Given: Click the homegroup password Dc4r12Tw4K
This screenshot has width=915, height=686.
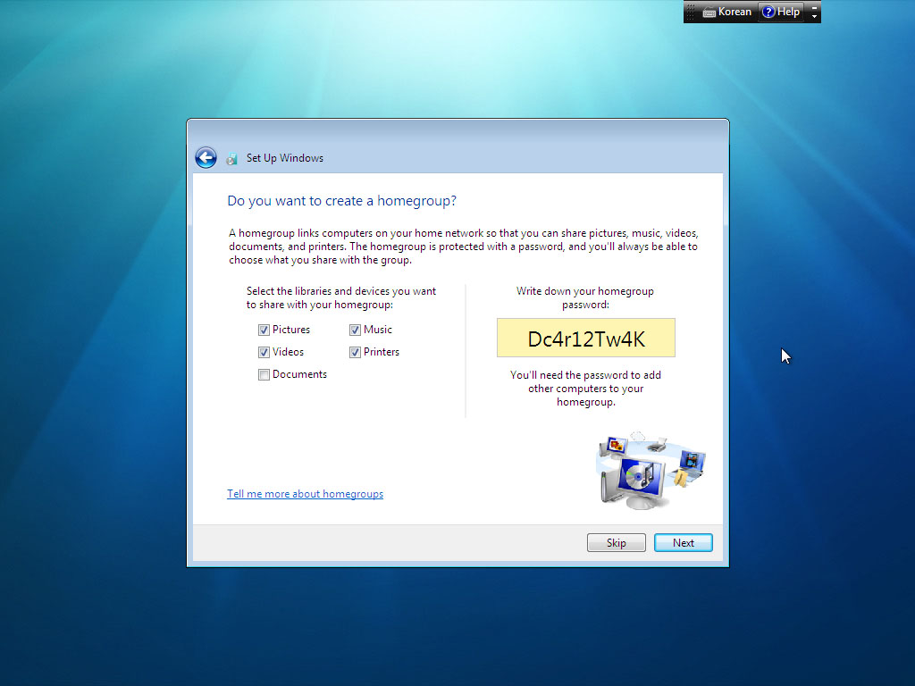Looking at the screenshot, I should pyautogui.click(x=586, y=339).
